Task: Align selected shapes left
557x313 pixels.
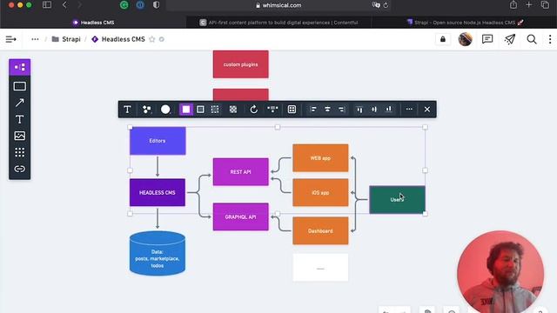Action: [x=313, y=110]
